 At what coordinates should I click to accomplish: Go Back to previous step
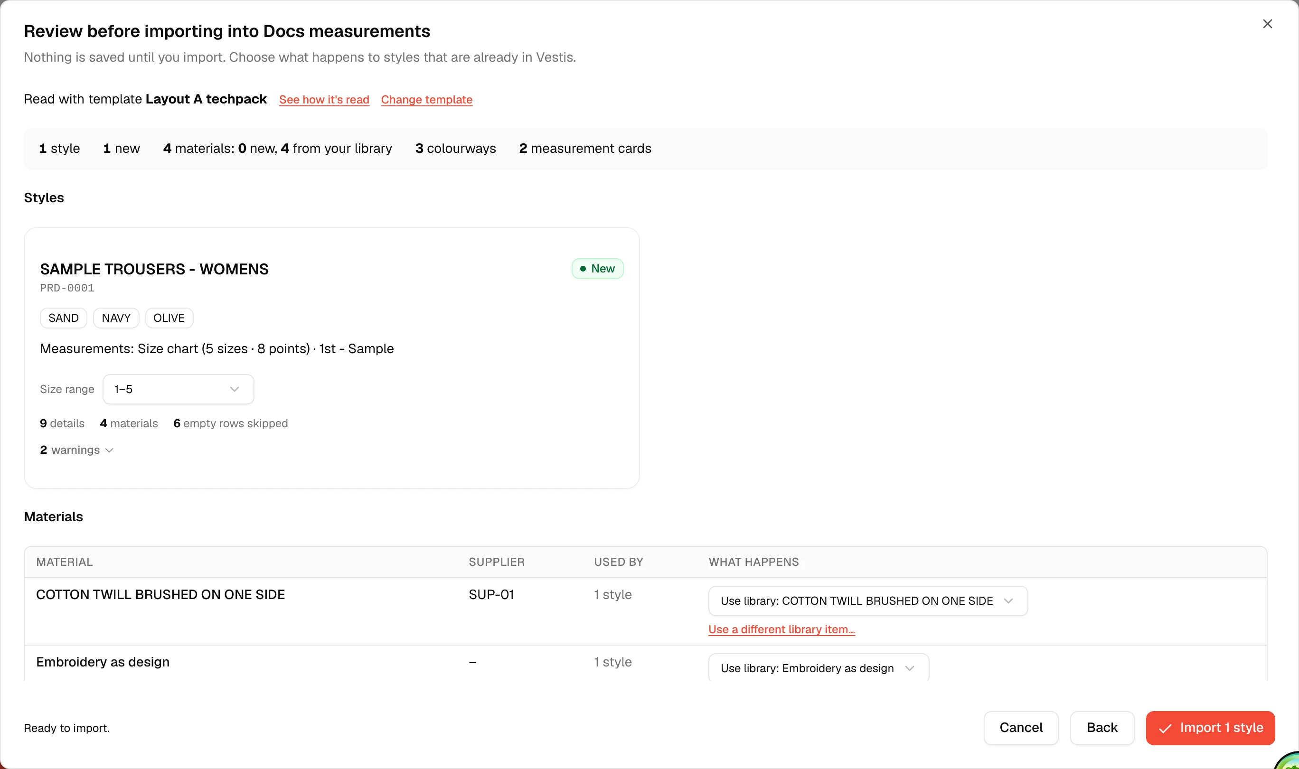click(x=1101, y=728)
